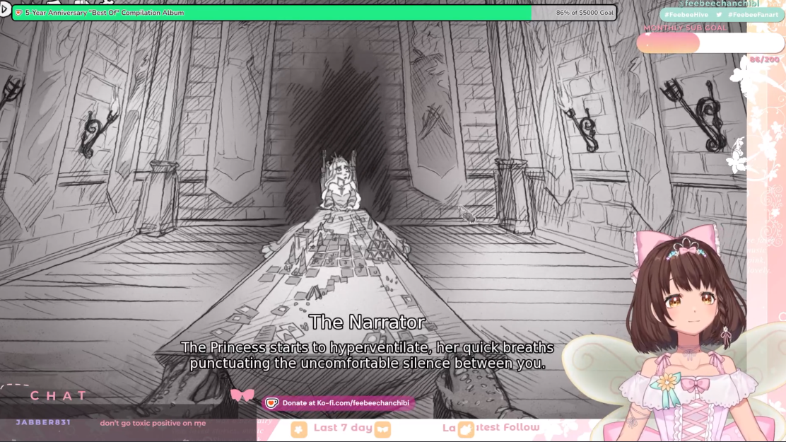Click the Ko-fi cup icon in donate banner

[271, 403]
